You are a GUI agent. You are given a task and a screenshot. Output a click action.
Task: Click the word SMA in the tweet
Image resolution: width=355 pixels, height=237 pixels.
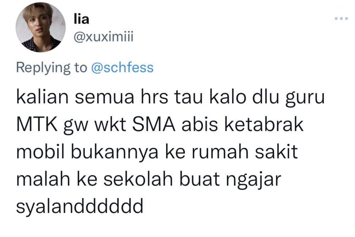tap(154, 125)
